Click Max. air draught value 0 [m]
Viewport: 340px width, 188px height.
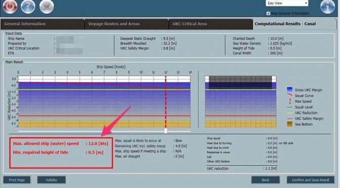pyautogui.click(x=180, y=156)
